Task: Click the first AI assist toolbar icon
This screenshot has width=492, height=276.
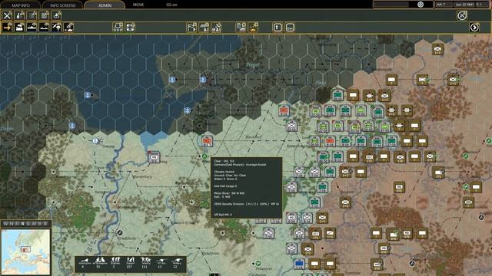Action: [204, 28]
